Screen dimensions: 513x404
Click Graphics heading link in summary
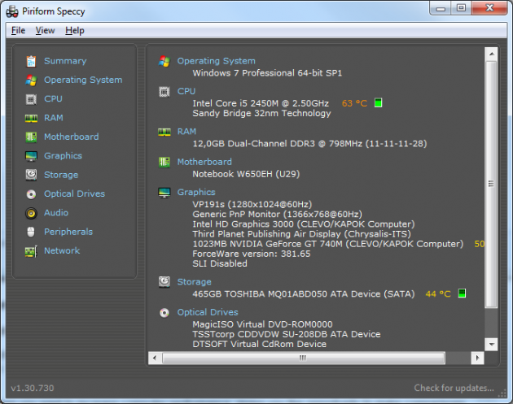(x=196, y=193)
